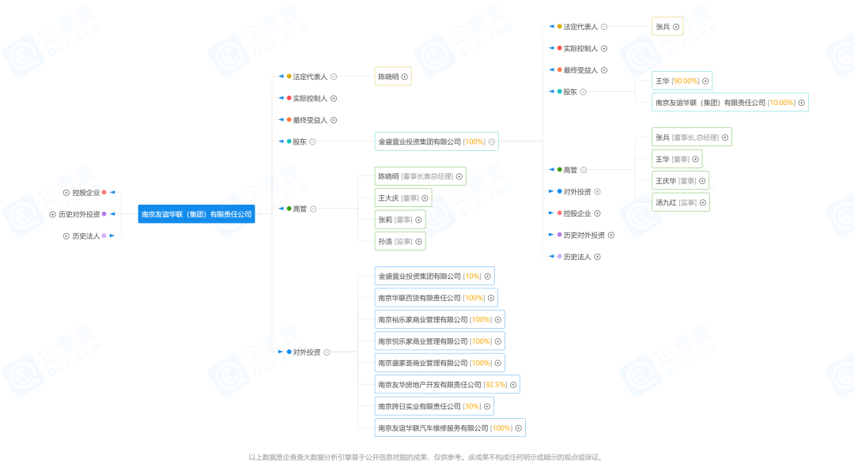Collapse the 高管 branch listing 陈晓明 and 王大庆
Viewport: 854px width, 471px height.
(313, 209)
